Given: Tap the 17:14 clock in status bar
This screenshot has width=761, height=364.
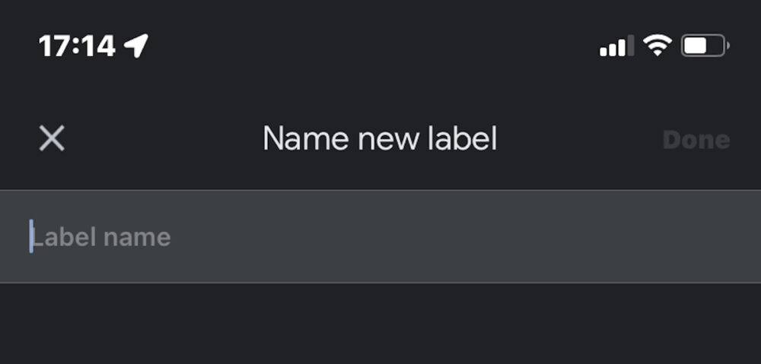Looking at the screenshot, I should point(77,46).
